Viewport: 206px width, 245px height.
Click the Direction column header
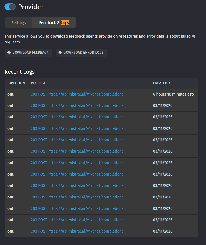click(x=16, y=83)
